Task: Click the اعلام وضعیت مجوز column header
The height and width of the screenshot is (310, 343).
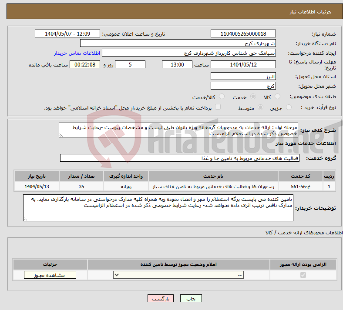Action: [178, 264]
